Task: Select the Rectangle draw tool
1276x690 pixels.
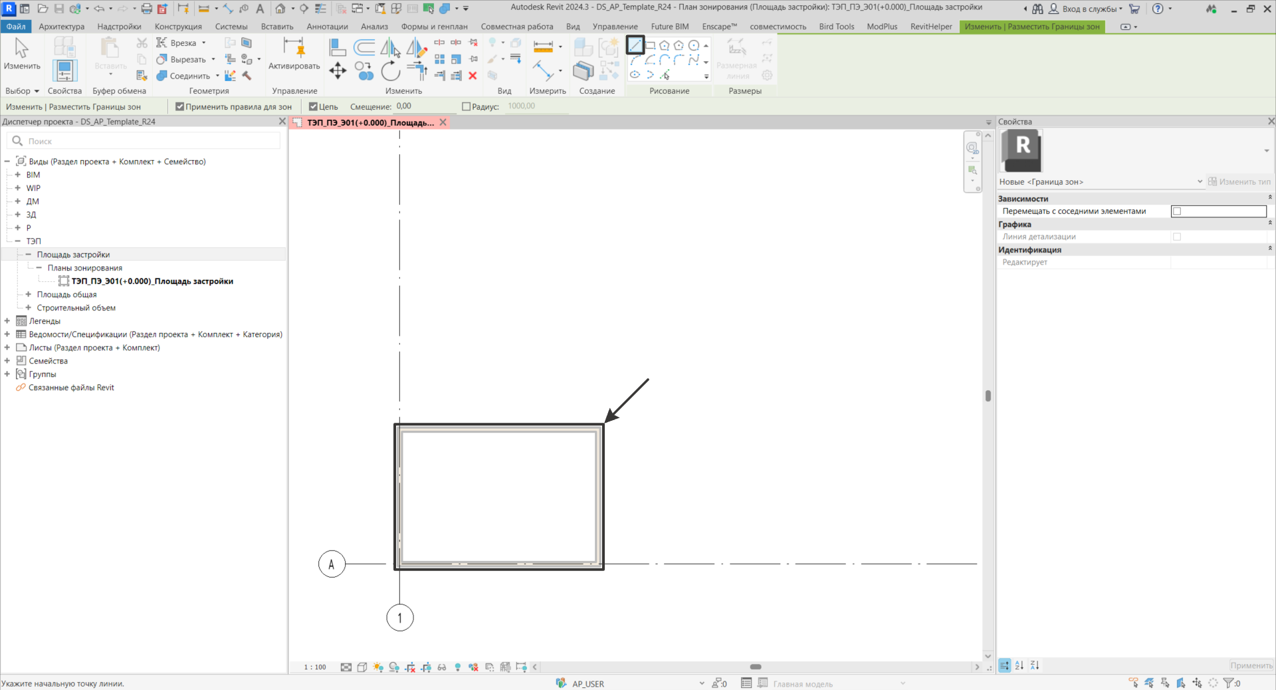Action: click(650, 45)
